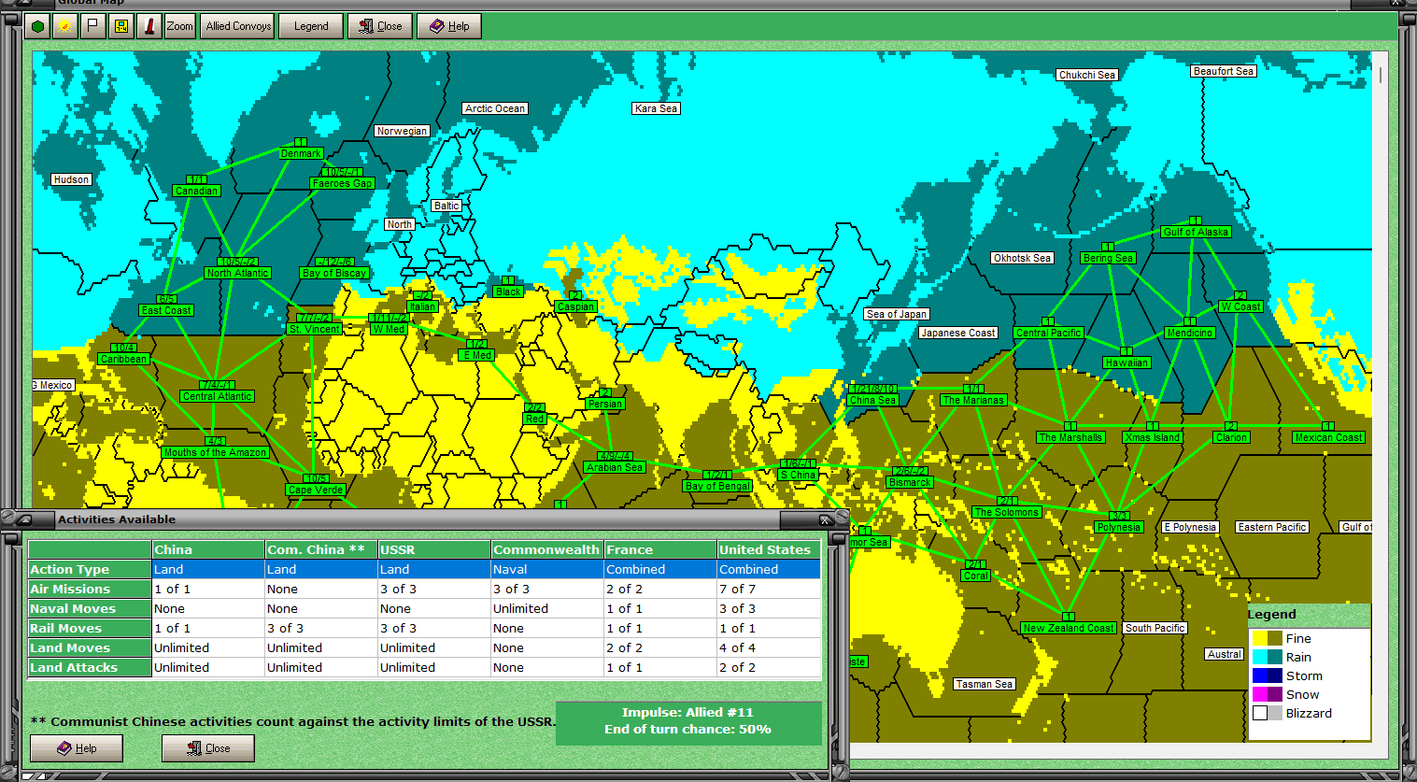Select the Com. China column header
This screenshot has height=782, width=1417.
[321, 549]
